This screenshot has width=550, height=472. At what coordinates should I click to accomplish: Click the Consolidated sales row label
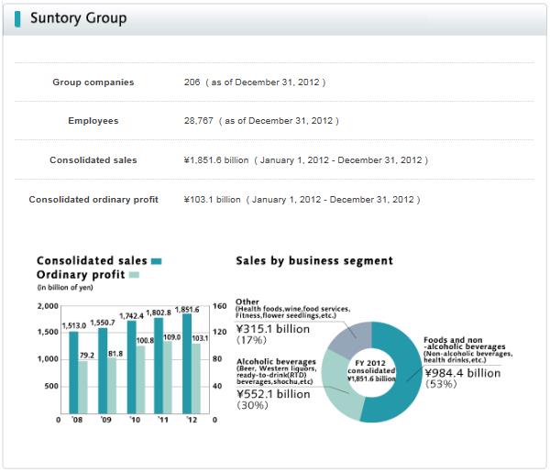[x=93, y=160]
